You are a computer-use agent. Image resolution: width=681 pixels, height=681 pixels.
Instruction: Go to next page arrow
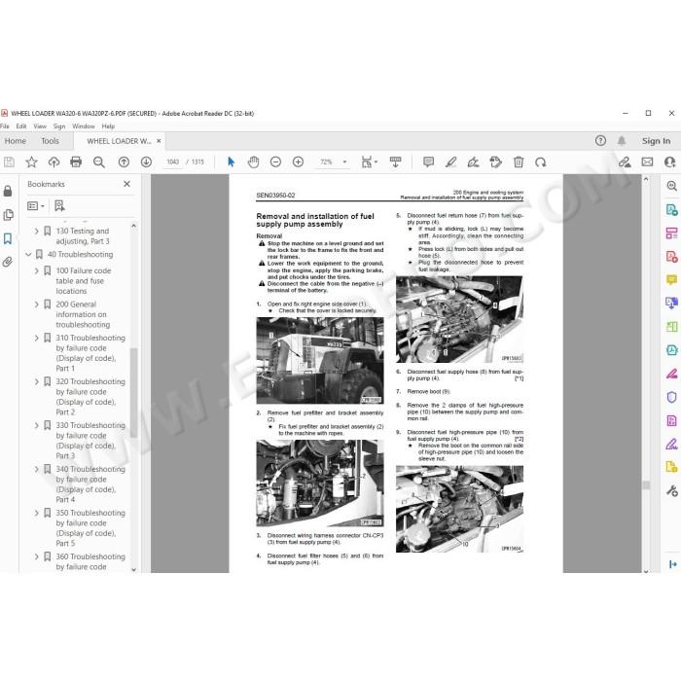146,162
